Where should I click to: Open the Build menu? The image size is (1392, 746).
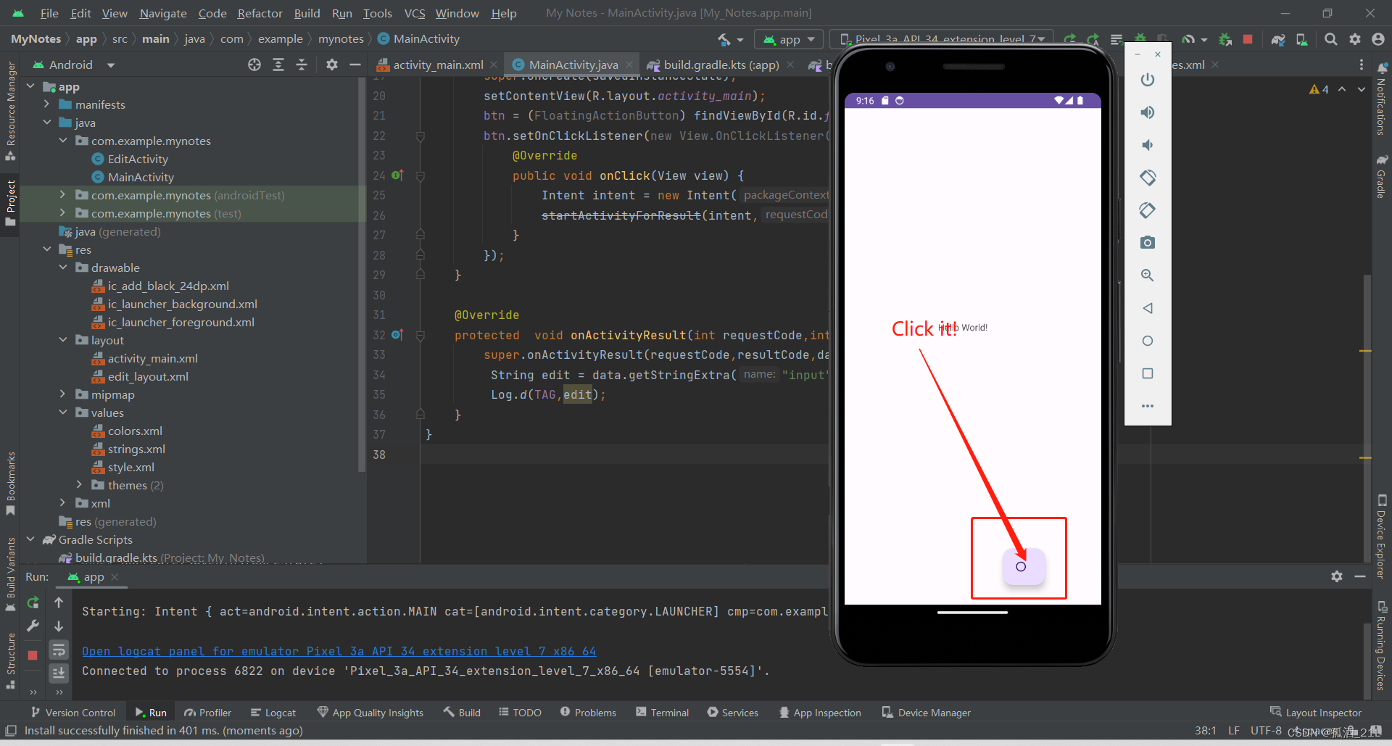307,13
